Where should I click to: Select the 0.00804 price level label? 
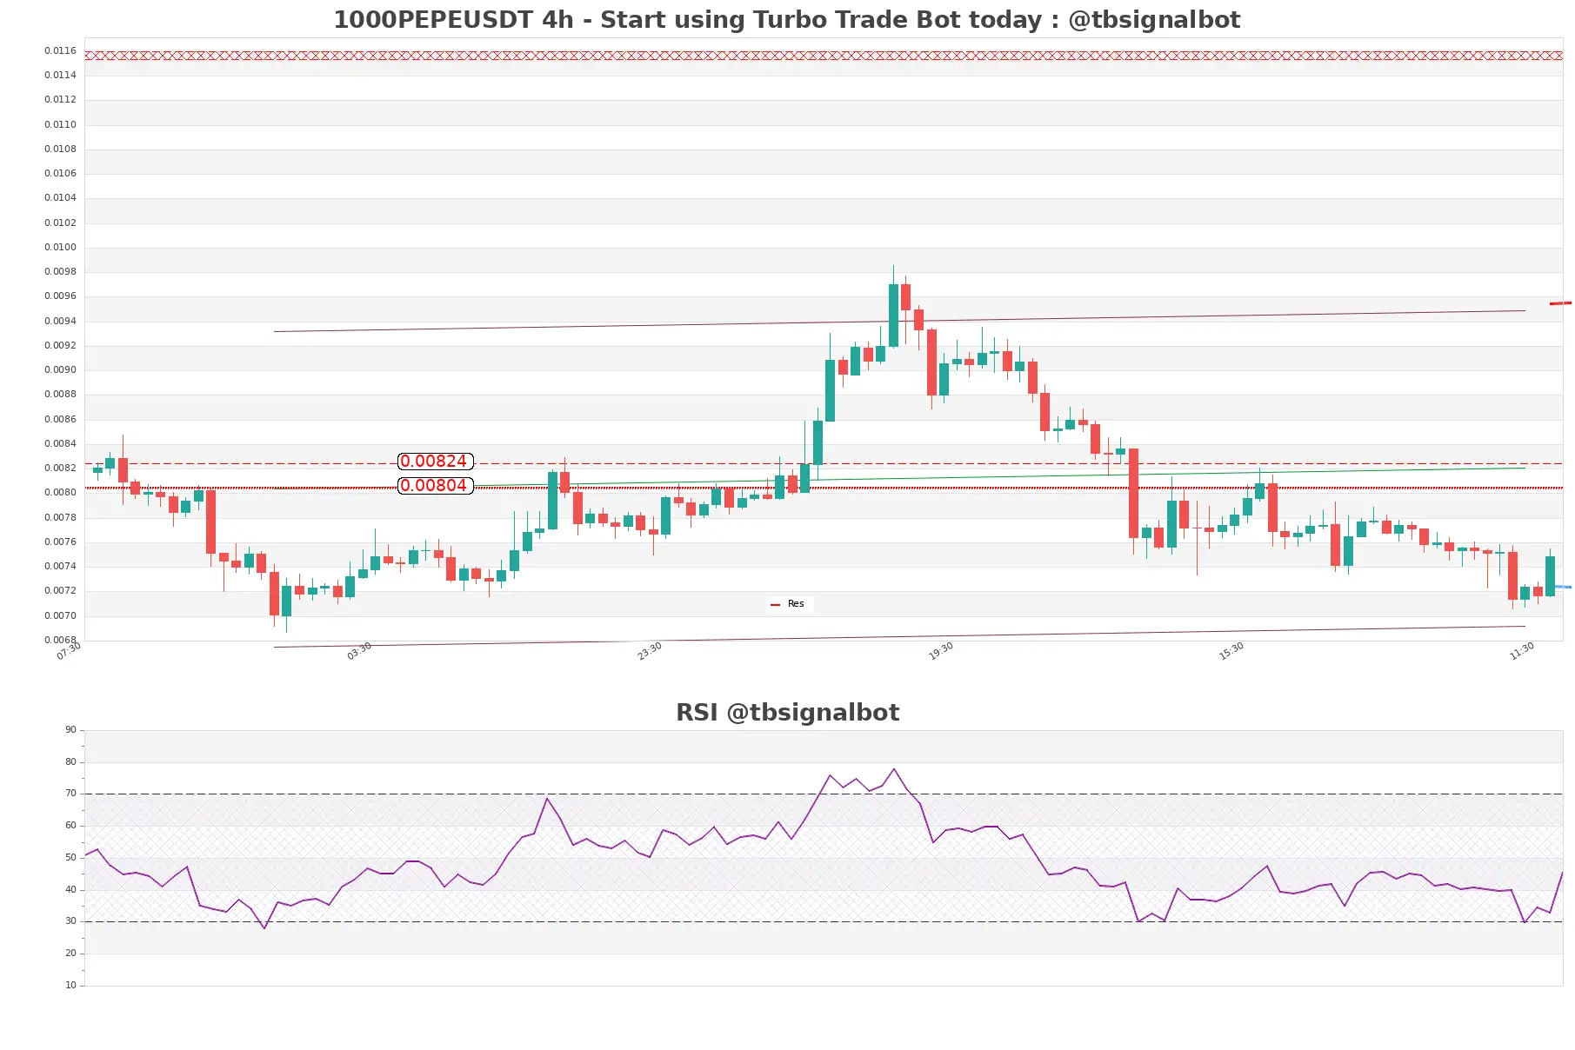pyautogui.click(x=435, y=486)
